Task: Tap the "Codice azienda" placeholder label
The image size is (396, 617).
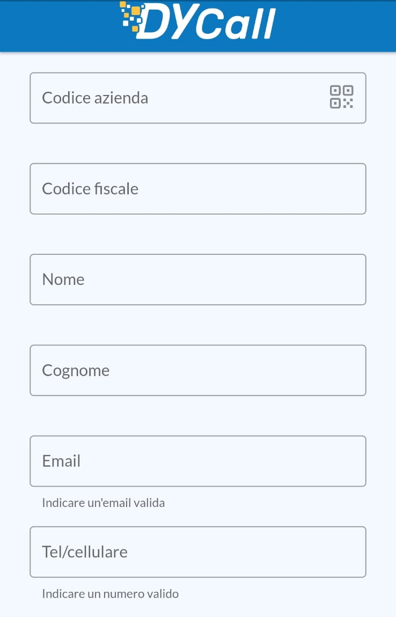Action: tap(95, 98)
